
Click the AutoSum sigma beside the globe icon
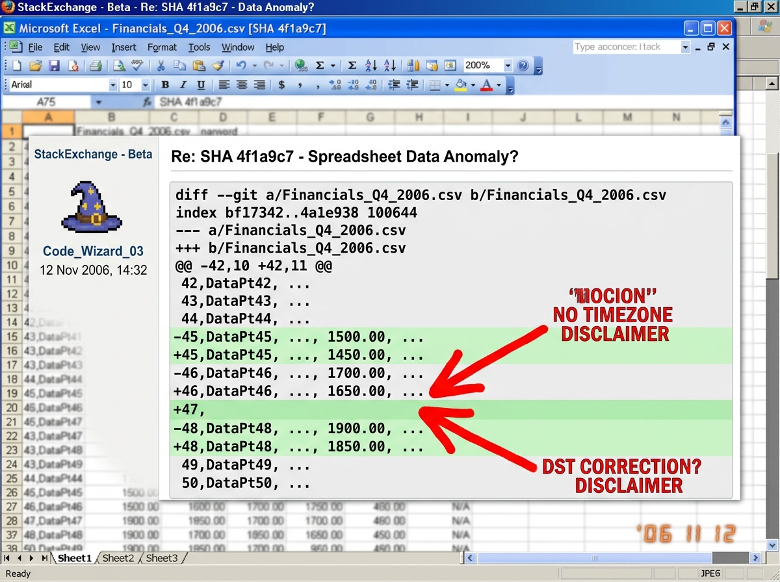(x=320, y=66)
